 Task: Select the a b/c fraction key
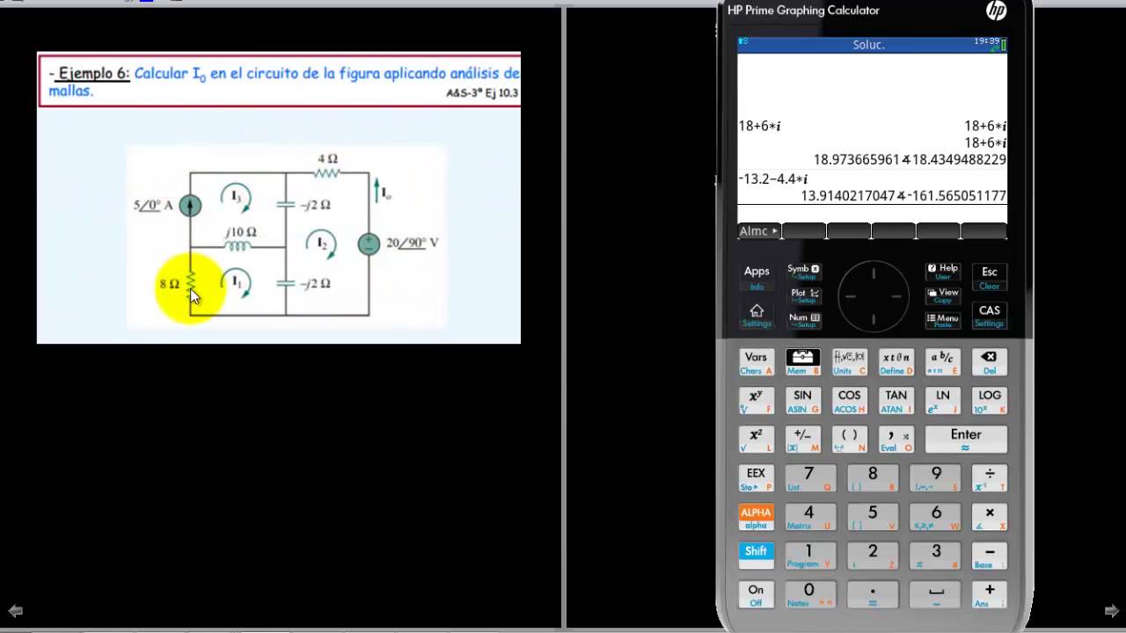(942, 362)
